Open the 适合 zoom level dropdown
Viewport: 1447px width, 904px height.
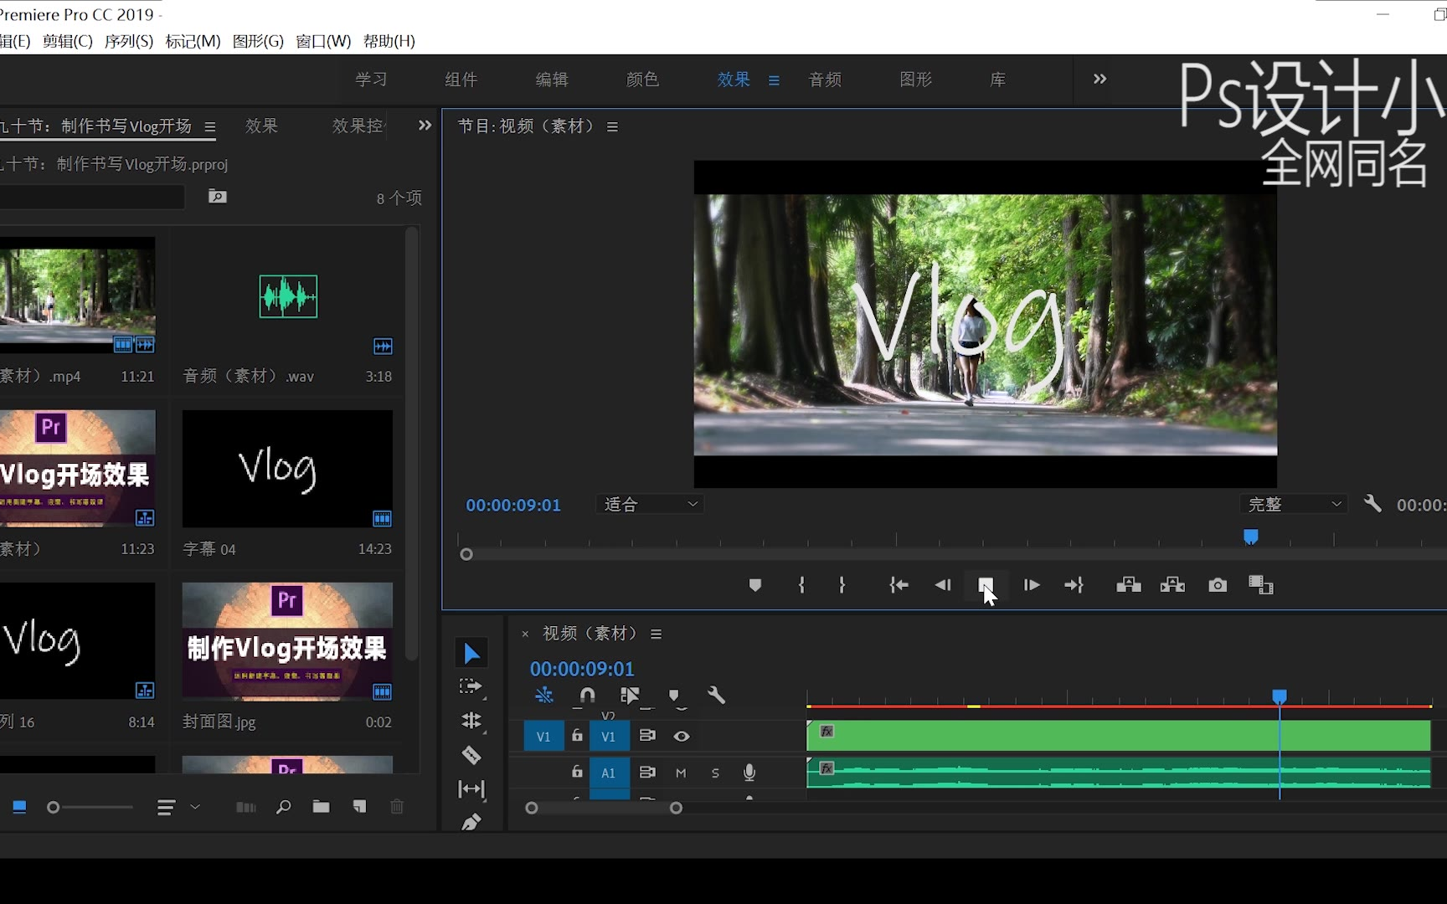click(651, 505)
